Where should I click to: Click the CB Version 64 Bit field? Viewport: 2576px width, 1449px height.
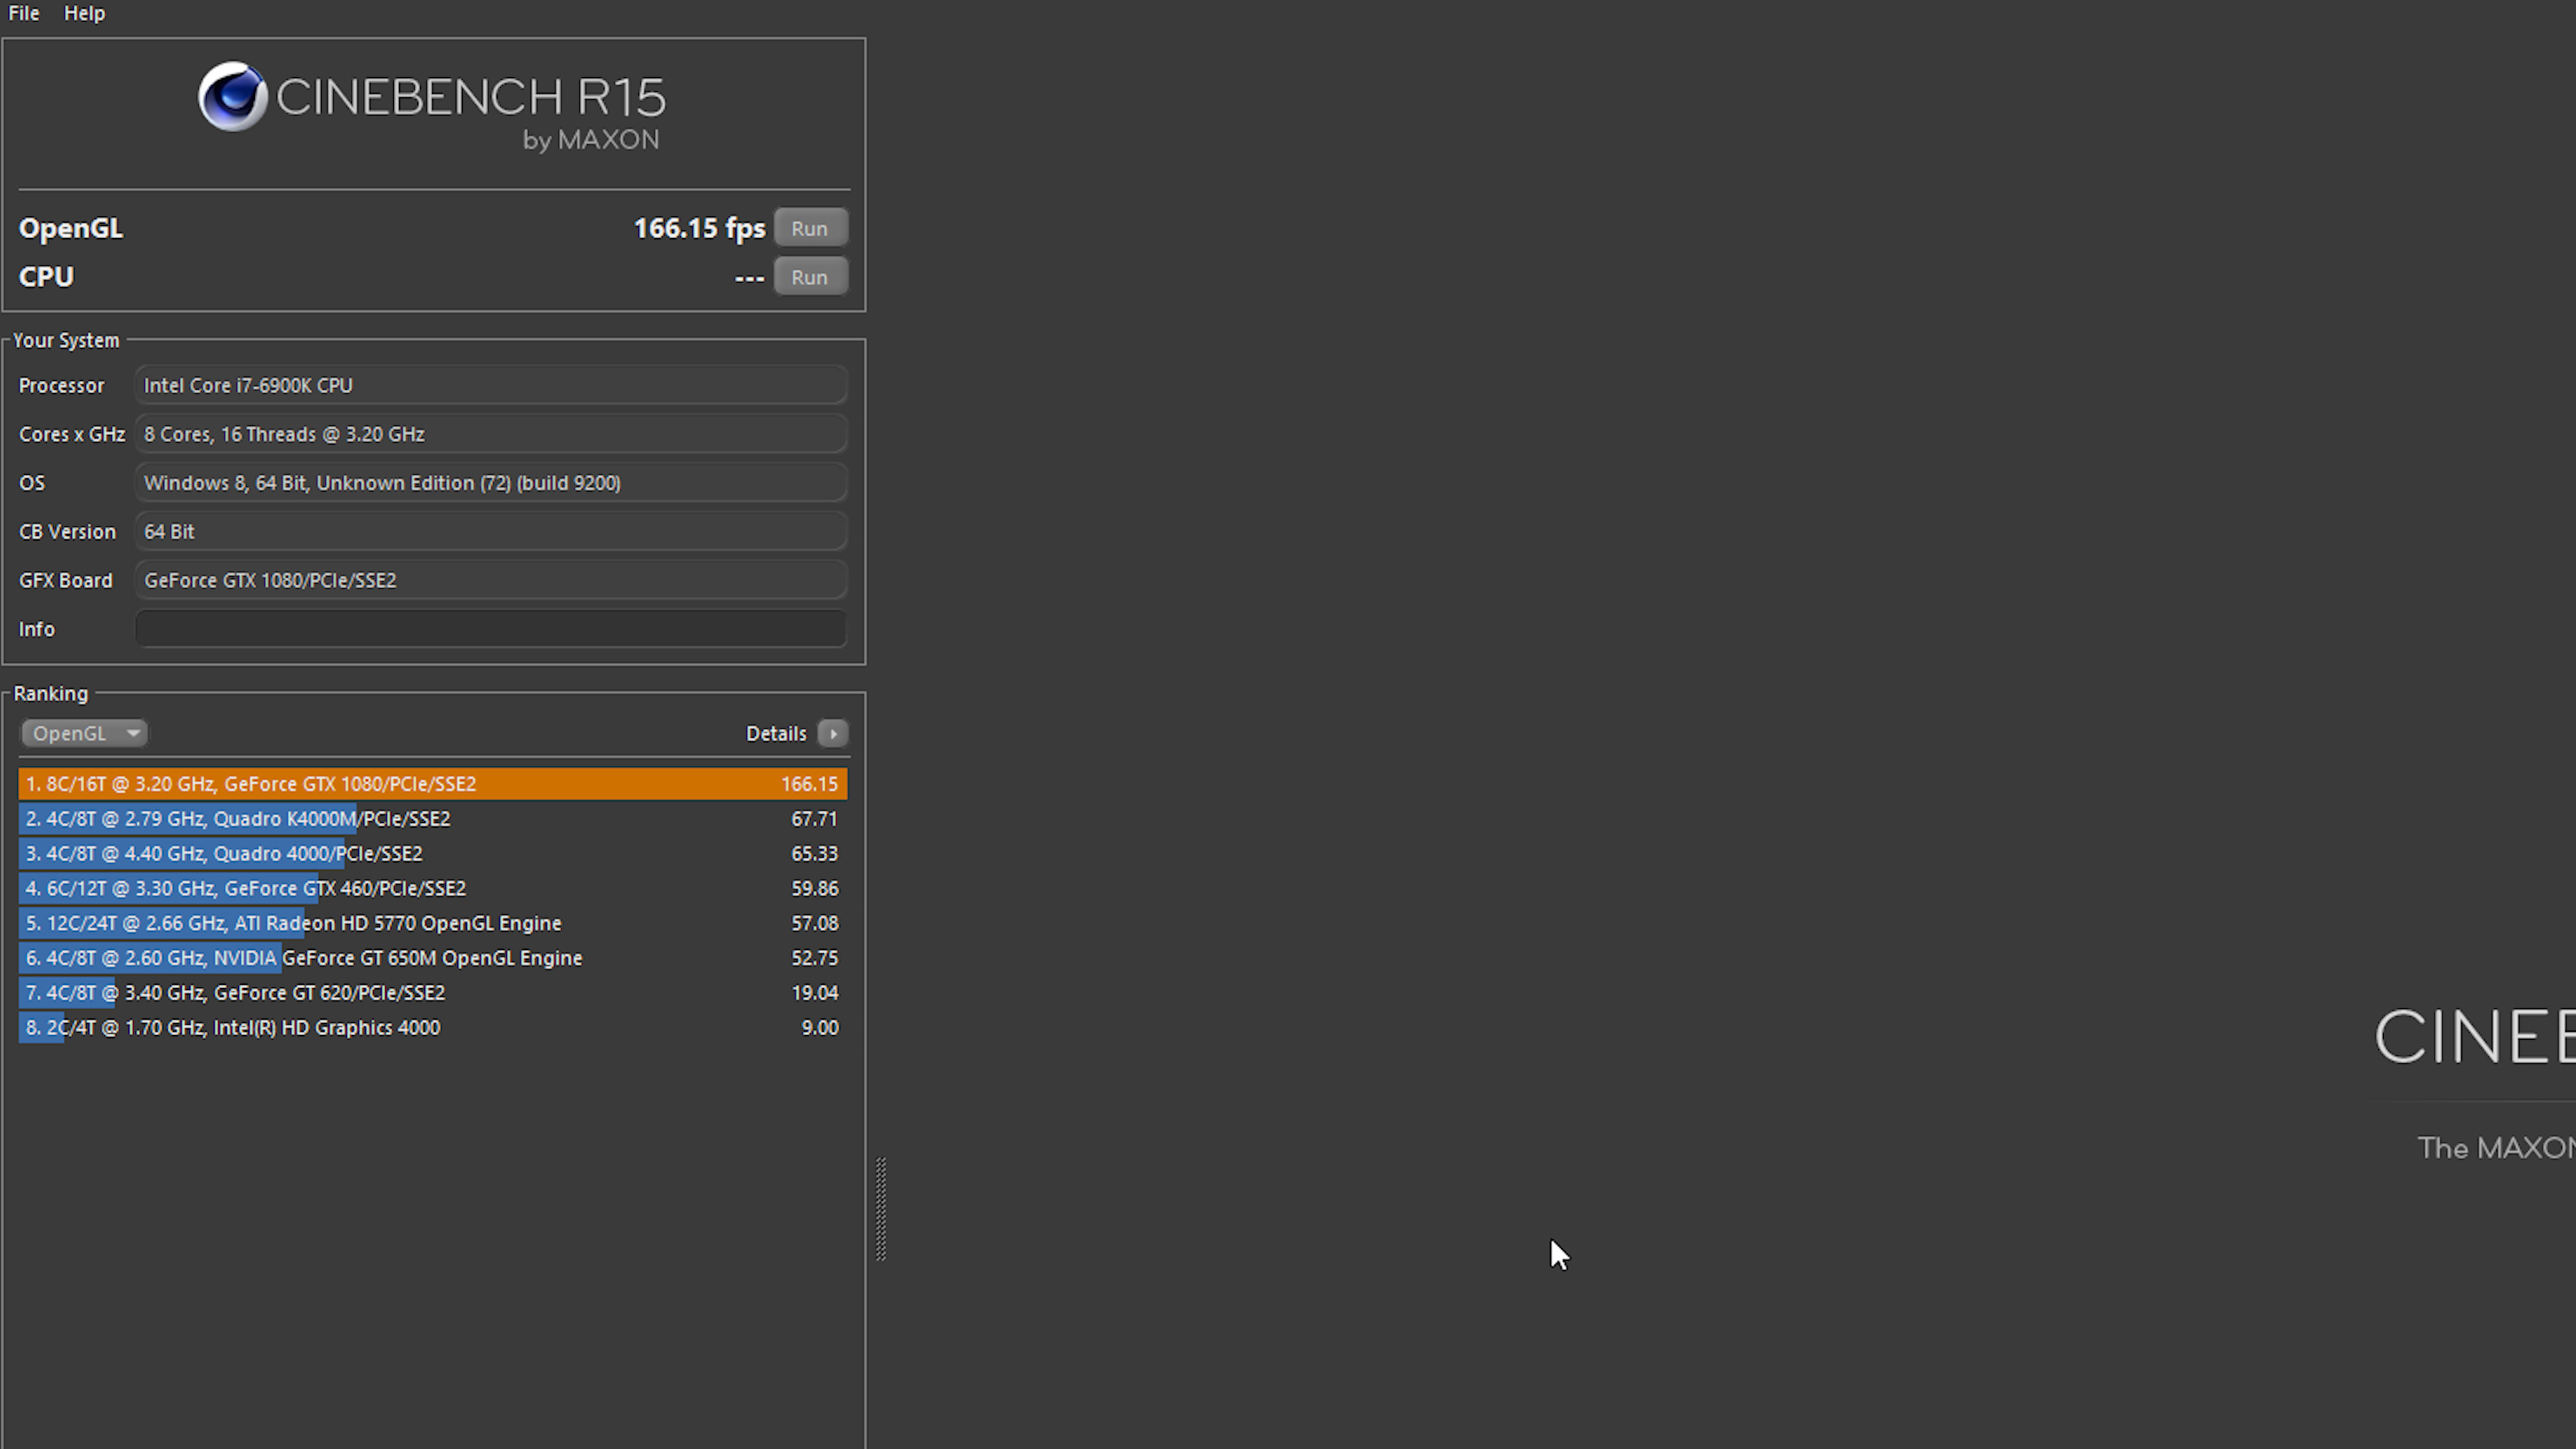click(491, 531)
